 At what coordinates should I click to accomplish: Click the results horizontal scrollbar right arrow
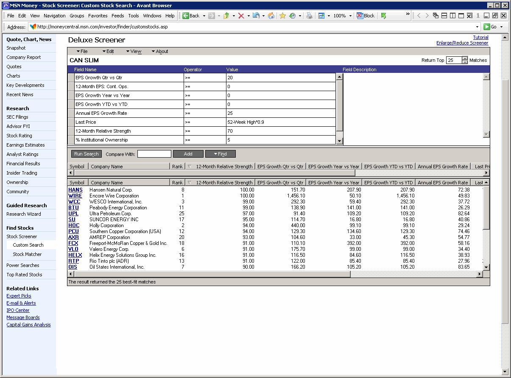[x=480, y=274]
